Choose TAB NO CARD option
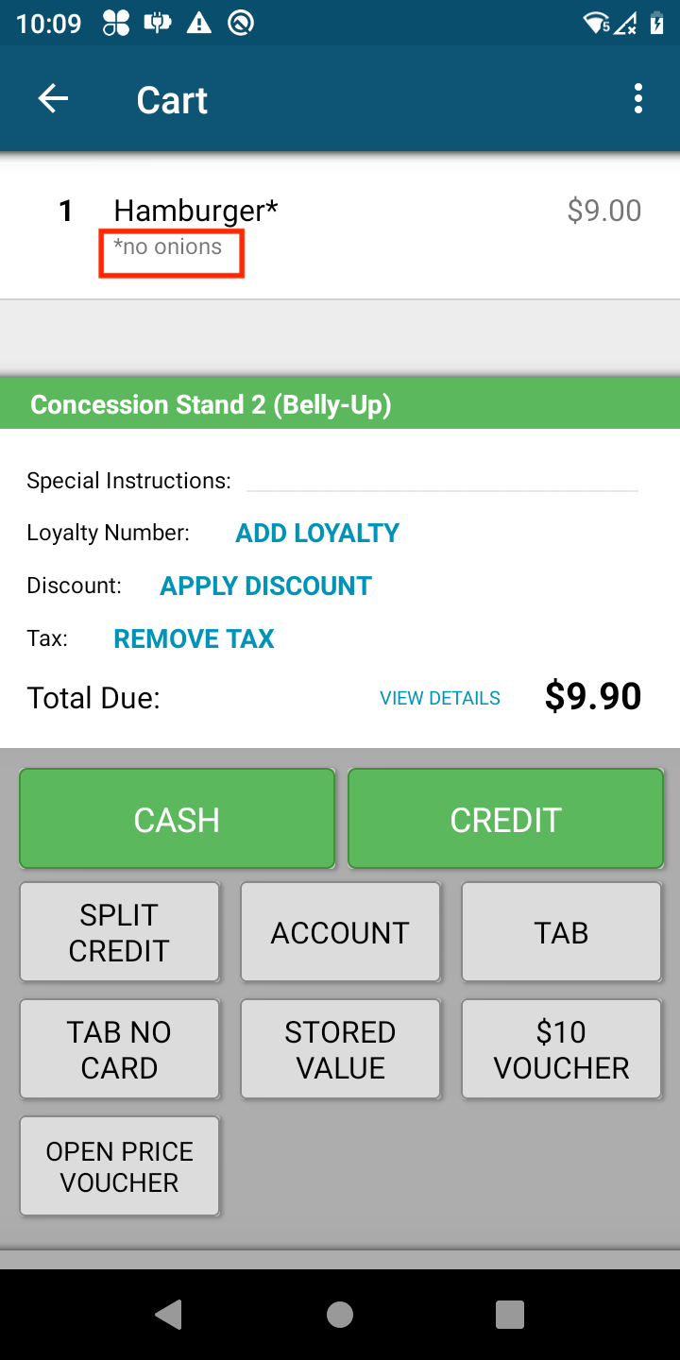Viewport: 680px width, 1360px height. coord(119,1049)
